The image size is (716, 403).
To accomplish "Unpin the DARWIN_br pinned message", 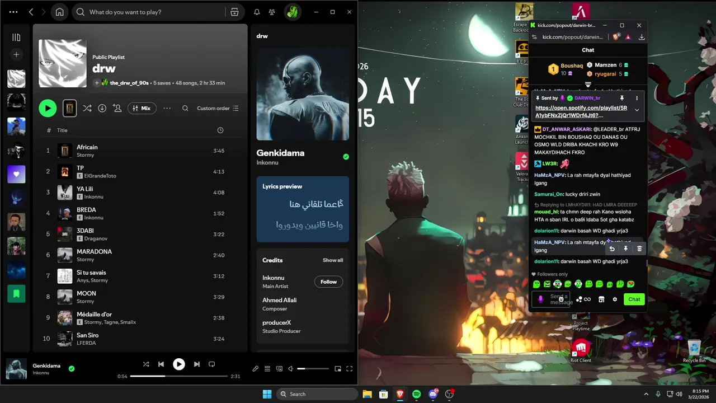I will 621,98.
